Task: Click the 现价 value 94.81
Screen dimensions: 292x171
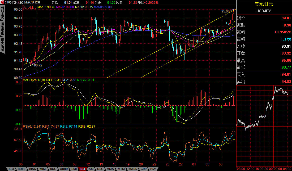Action: [286, 18]
